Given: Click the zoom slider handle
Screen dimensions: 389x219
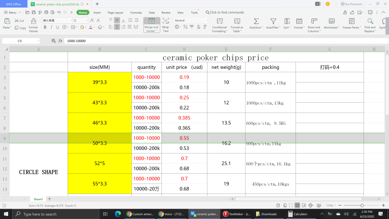Looking at the screenshot, I should click(362, 205).
